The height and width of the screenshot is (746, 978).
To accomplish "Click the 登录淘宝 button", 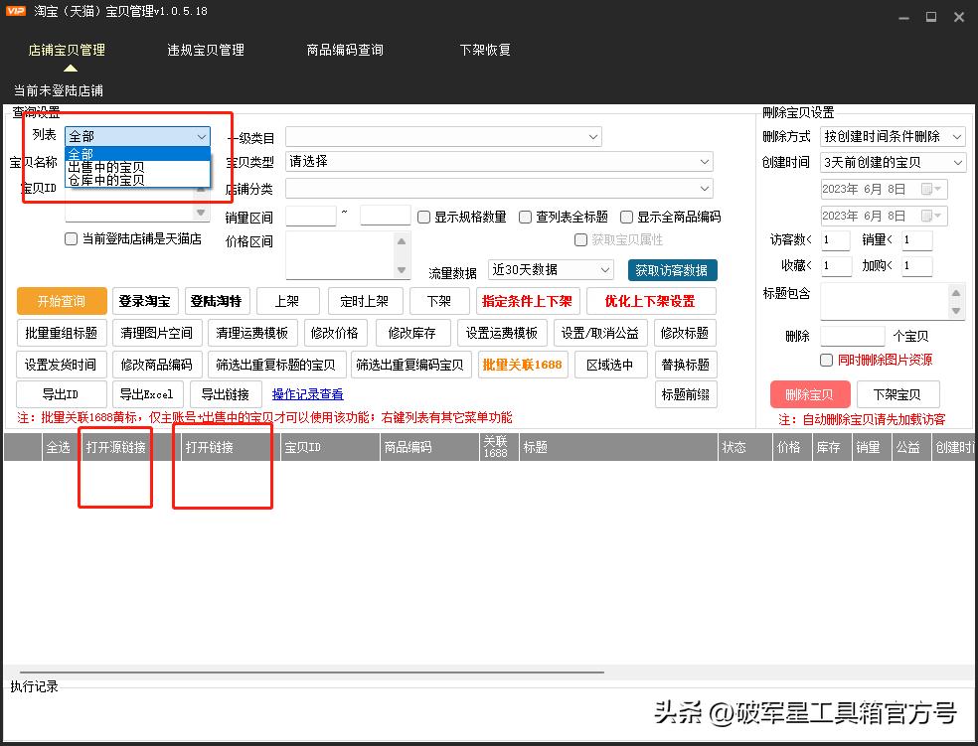I will pyautogui.click(x=144, y=301).
